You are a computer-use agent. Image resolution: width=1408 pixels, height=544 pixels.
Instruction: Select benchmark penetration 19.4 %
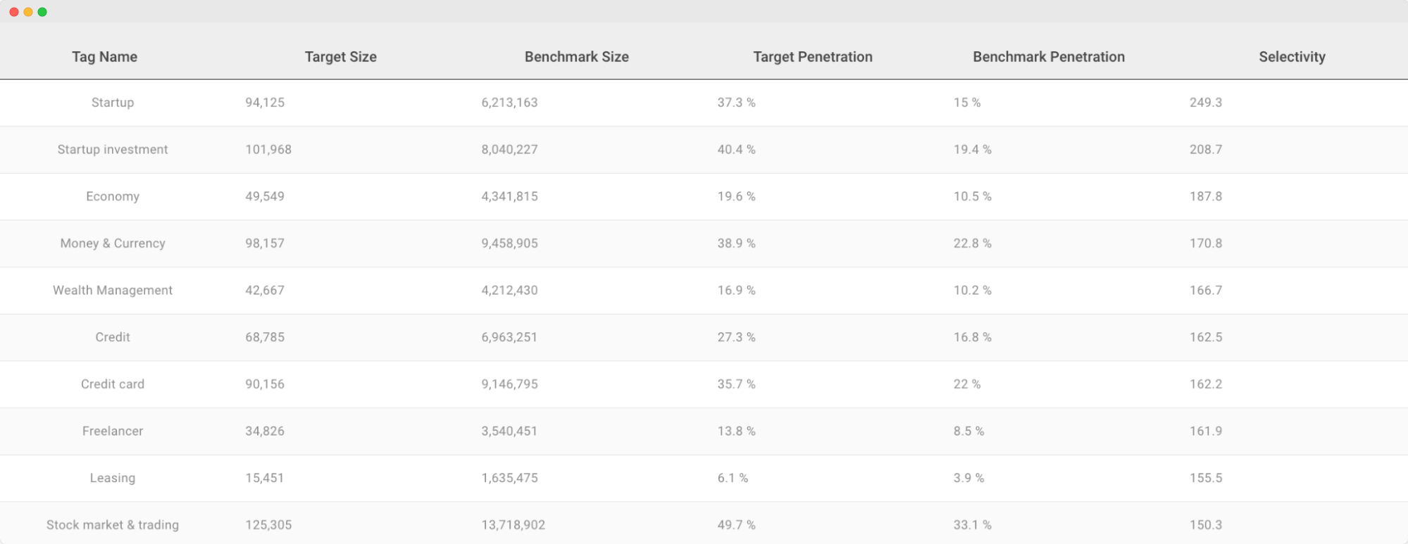tap(972, 149)
